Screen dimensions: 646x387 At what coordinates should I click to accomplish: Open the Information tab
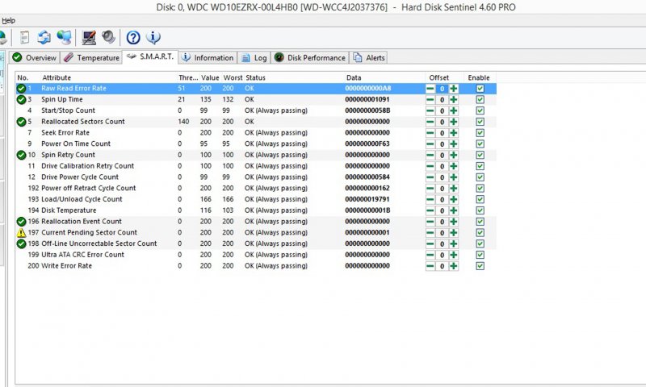coord(208,57)
